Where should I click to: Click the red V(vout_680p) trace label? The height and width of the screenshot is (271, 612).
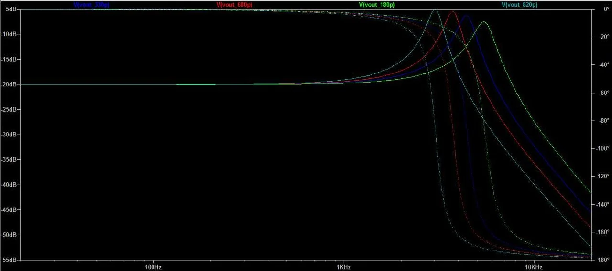(x=234, y=5)
